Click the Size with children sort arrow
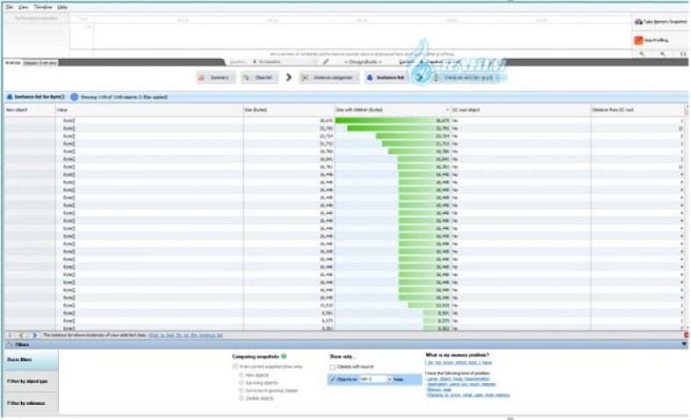 [x=447, y=110]
